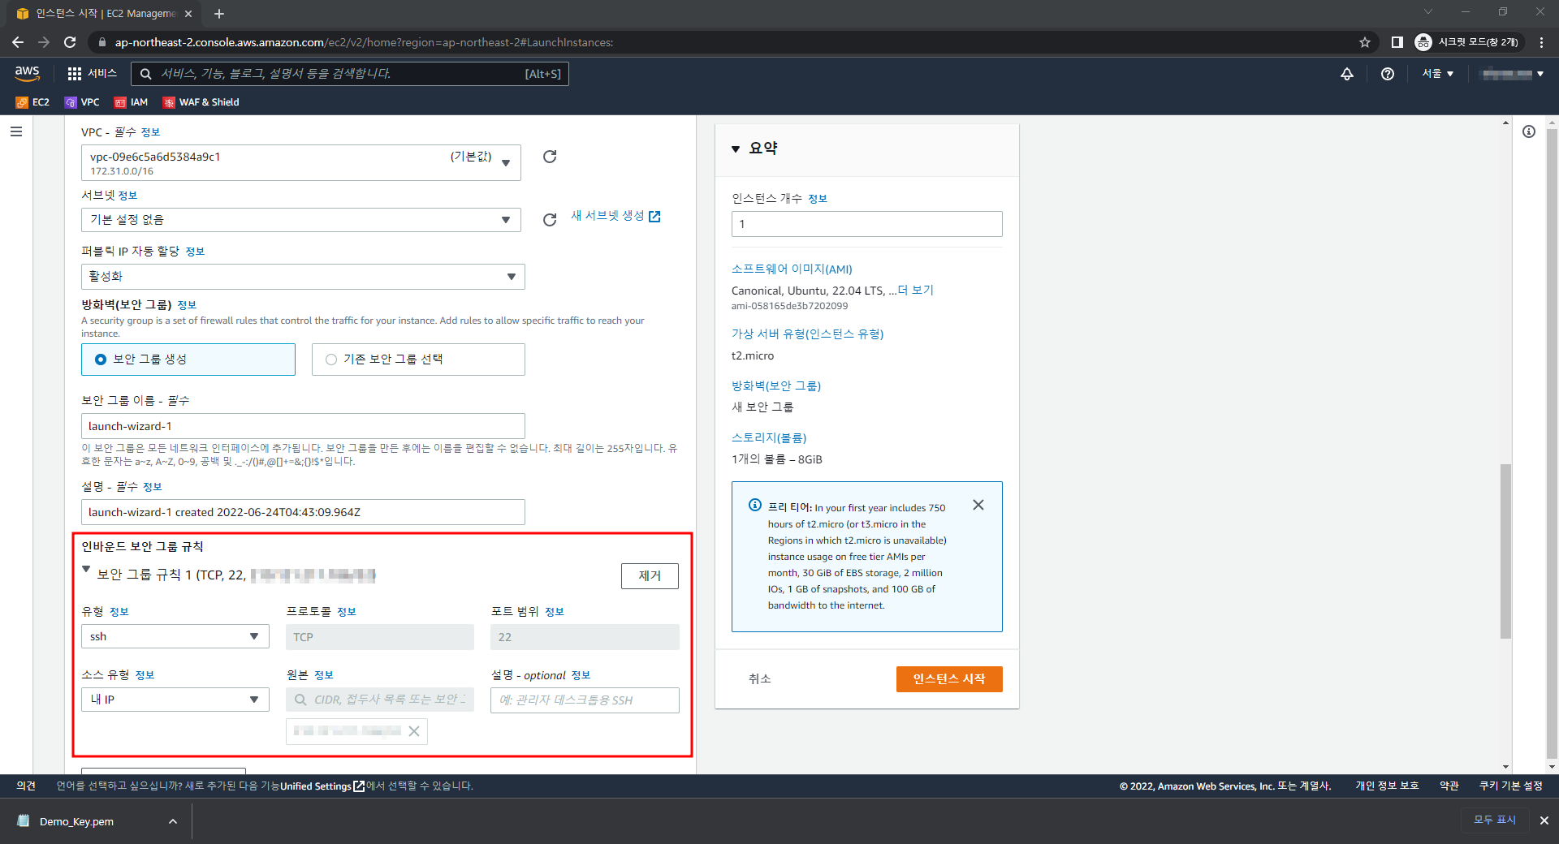Viewport: 1559px width, 844px height.
Task: Switch to the EC2 Management browser tab
Action: point(105,14)
